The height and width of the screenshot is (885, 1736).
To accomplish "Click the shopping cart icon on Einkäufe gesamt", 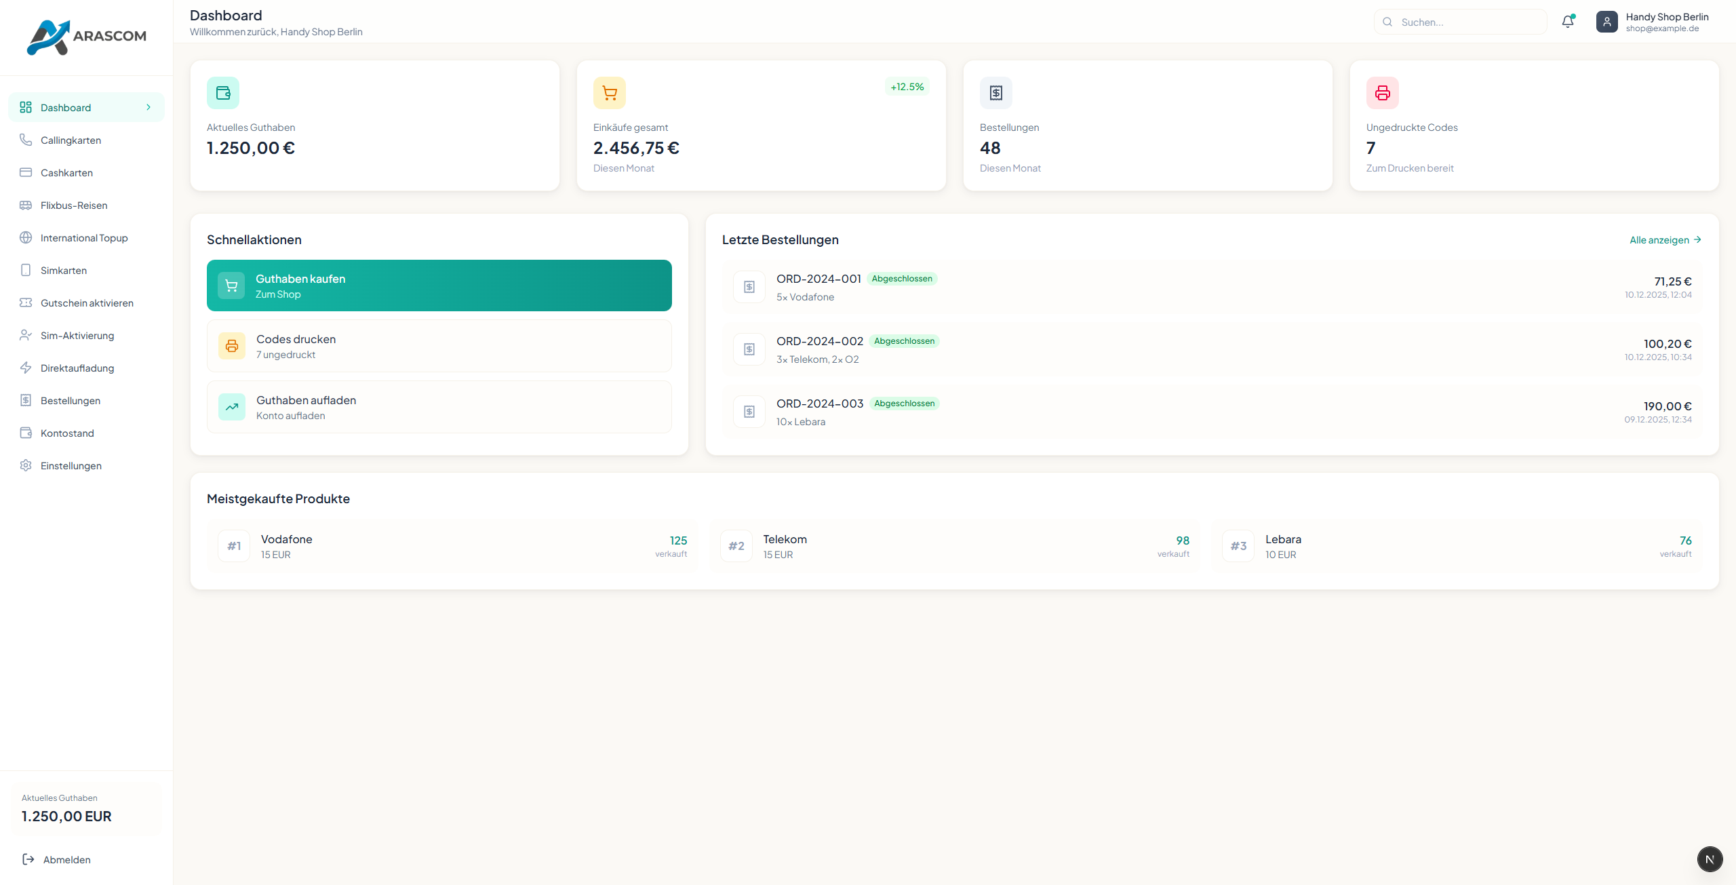I will [x=609, y=93].
